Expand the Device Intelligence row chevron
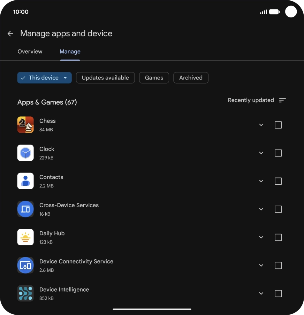Viewport: 304px width, 315px height. tap(261, 293)
